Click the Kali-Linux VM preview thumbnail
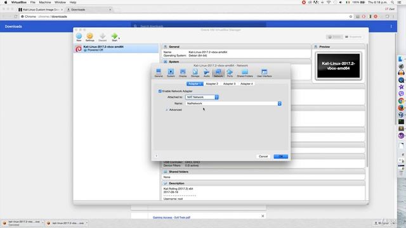The width and height of the screenshot is (406, 228). click(338, 66)
